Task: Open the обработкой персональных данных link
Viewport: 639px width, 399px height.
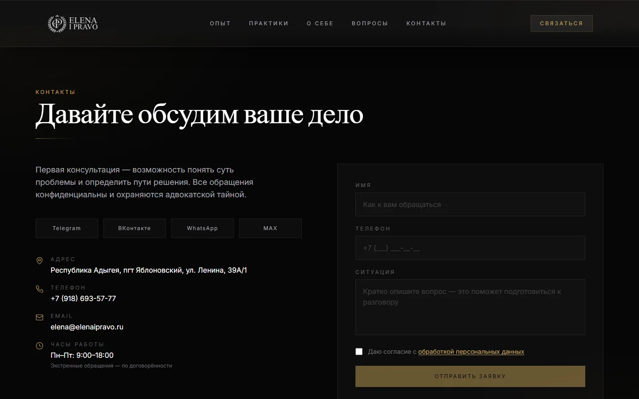Action: coord(471,352)
